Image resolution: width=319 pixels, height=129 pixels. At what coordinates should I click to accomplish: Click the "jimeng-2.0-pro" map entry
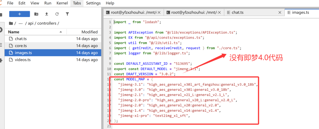tap(178, 100)
